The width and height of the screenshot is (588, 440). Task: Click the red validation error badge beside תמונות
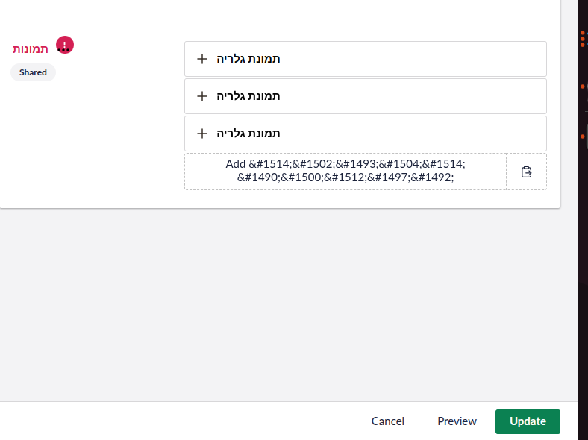pyautogui.click(x=65, y=45)
